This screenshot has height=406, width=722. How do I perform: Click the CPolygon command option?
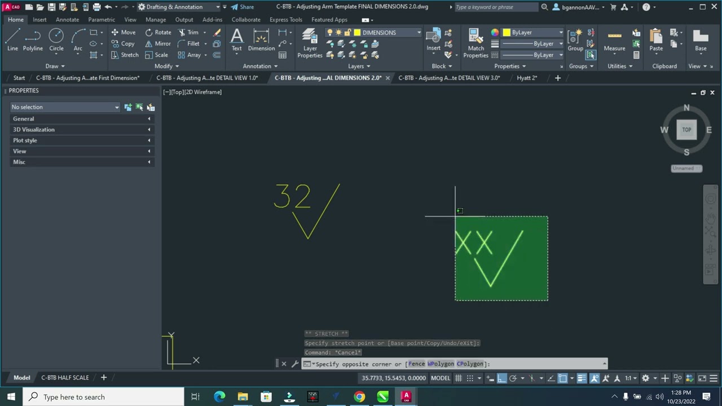coord(470,364)
